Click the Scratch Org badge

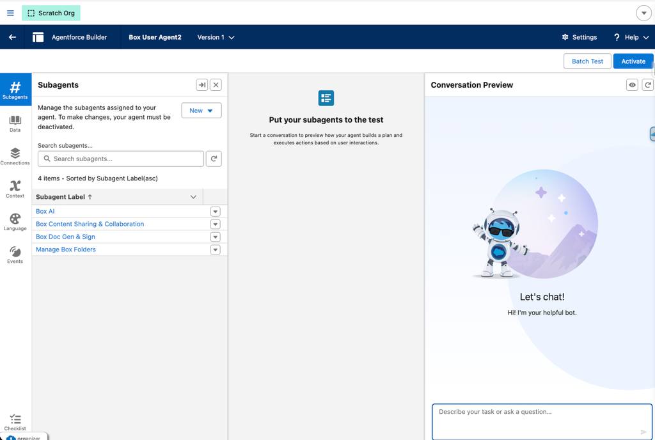click(51, 13)
